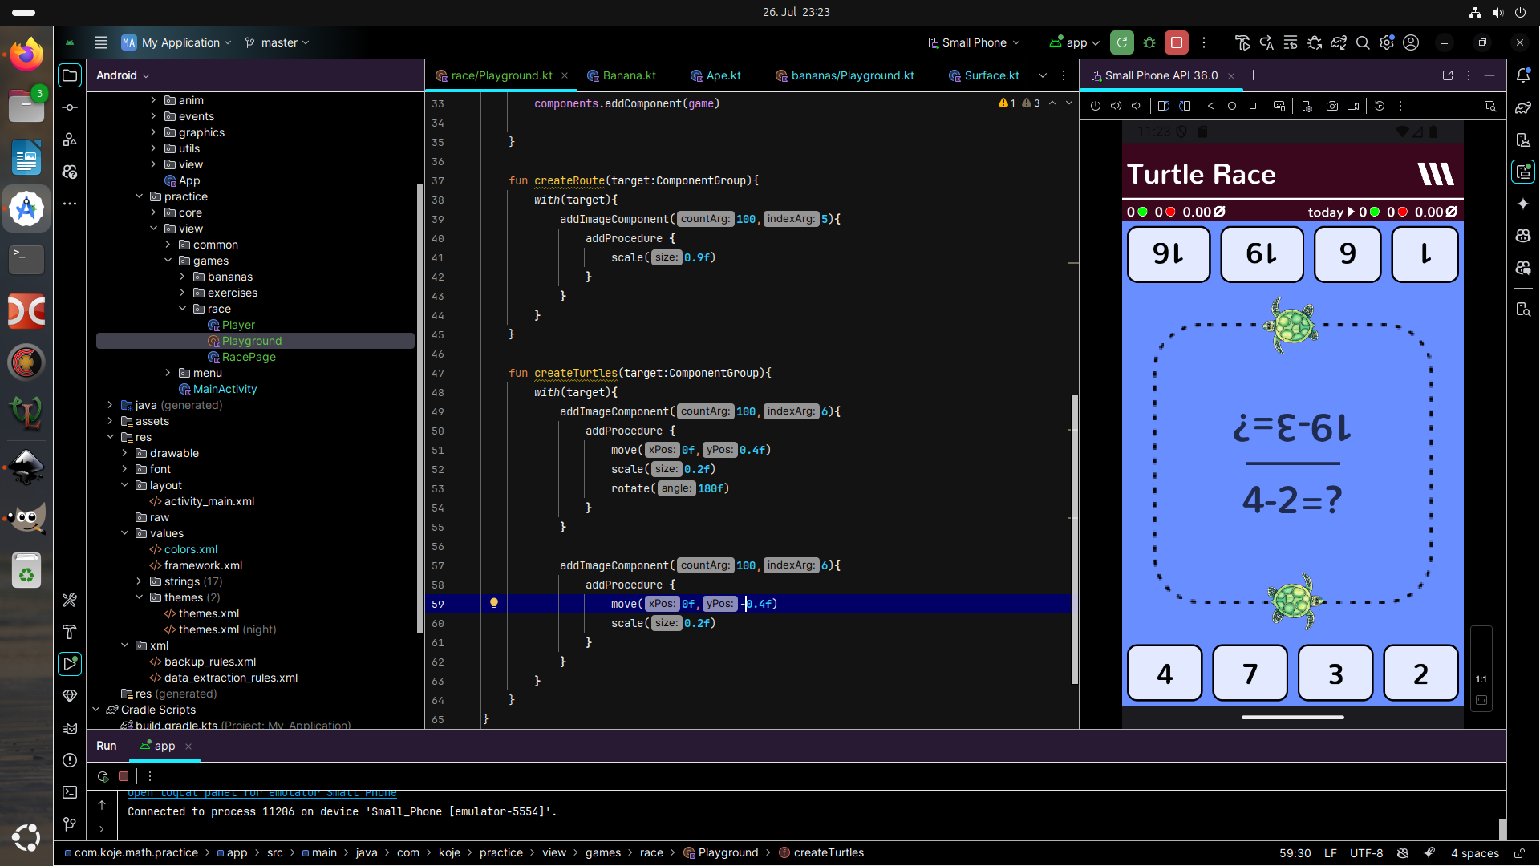
Task: Collapse the race folder in tree
Action: pyautogui.click(x=182, y=309)
